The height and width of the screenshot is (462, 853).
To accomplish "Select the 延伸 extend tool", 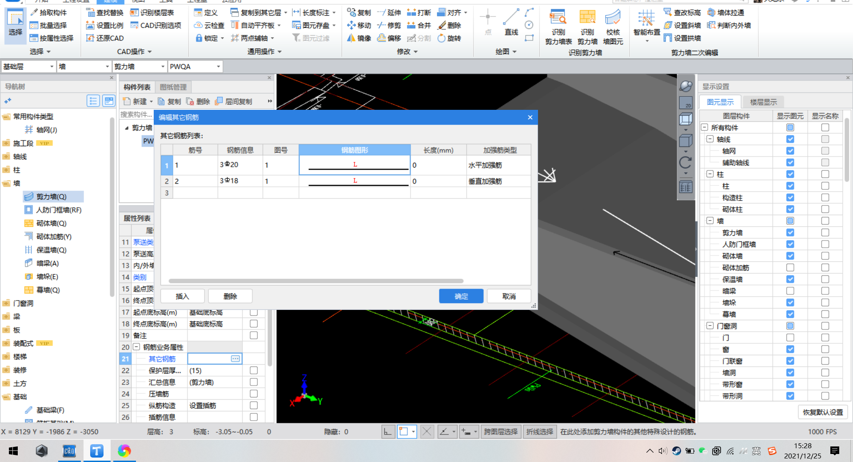I will (x=389, y=12).
